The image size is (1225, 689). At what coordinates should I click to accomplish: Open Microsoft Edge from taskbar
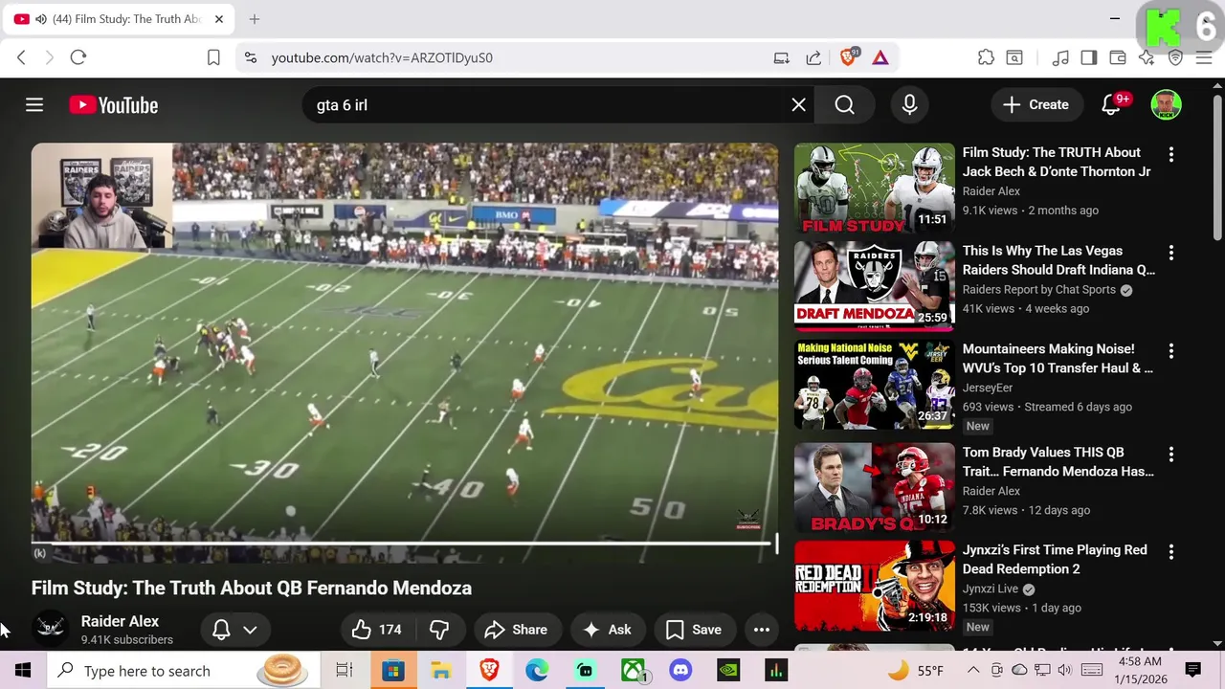coord(537,671)
